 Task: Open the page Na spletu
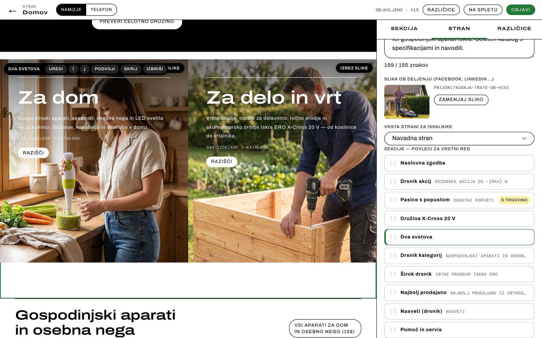(483, 10)
